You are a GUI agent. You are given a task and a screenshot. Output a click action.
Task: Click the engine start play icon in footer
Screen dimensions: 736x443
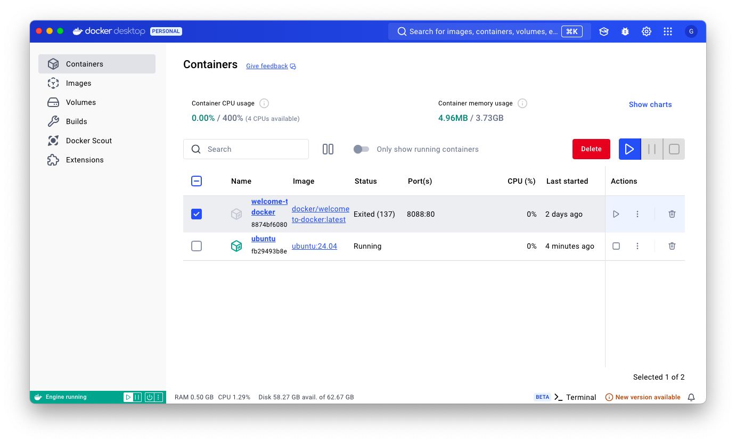128,397
